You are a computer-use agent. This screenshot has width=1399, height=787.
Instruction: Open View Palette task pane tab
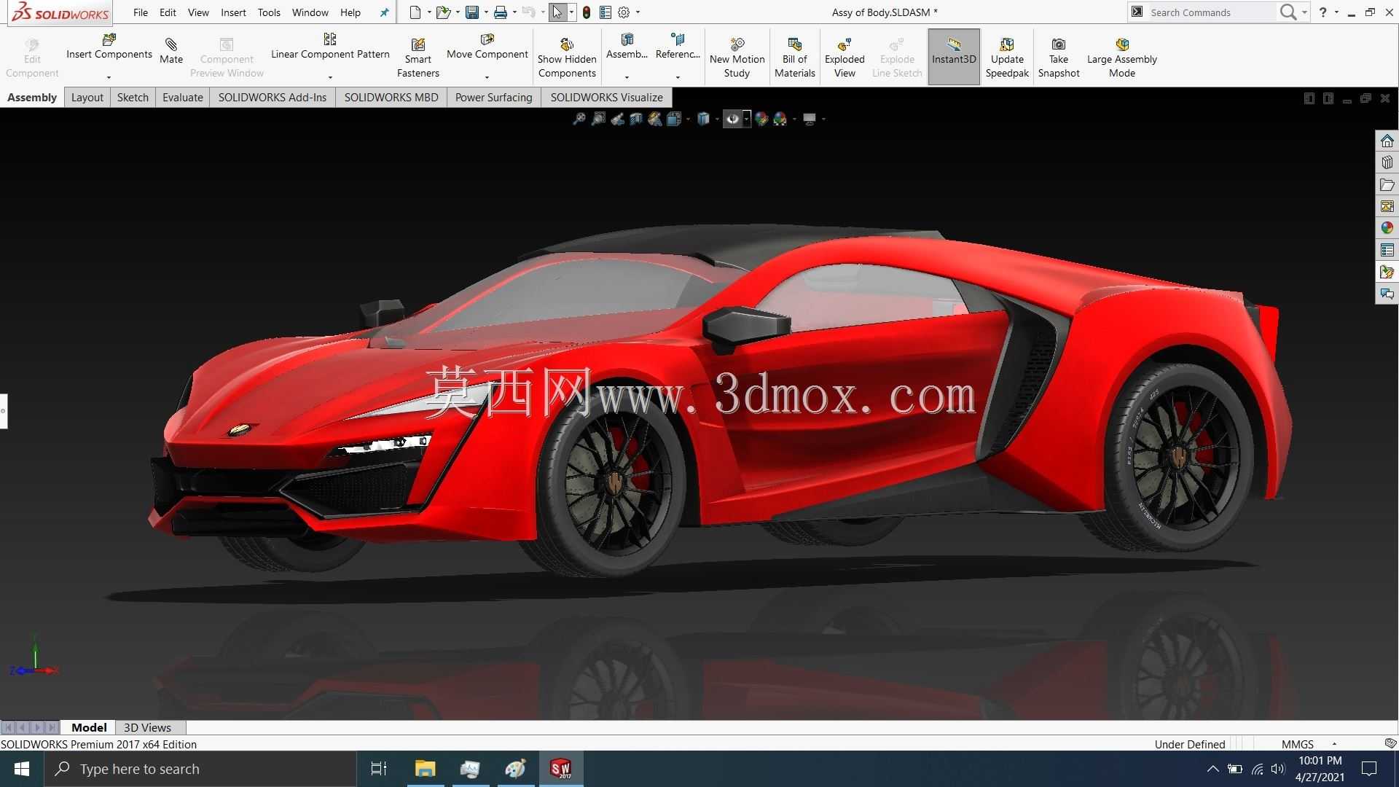click(1387, 206)
